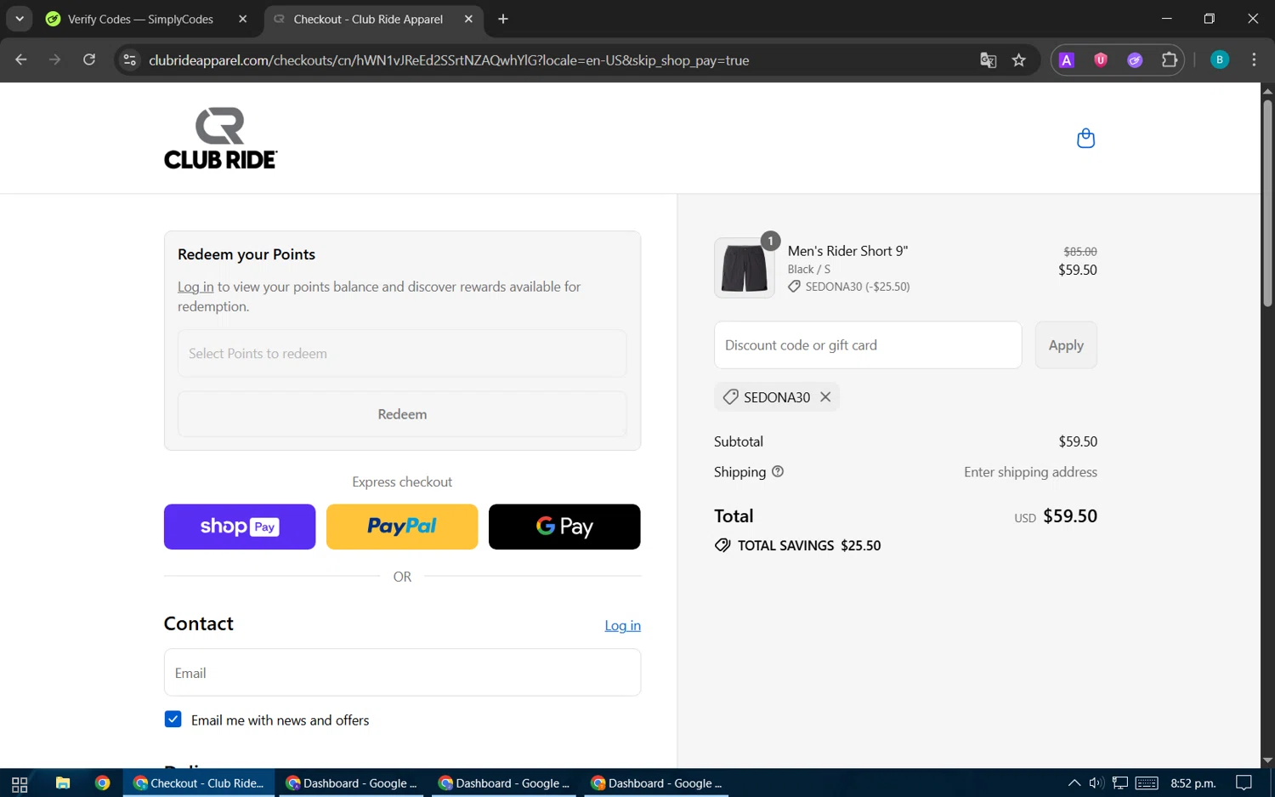Screen dimensions: 1275x797
Task: Click Log in link in Redeem Points
Action: click(195, 287)
